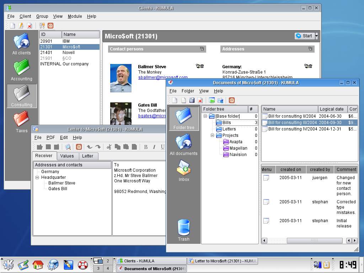Open the Start button dropdown arrow
Viewport: 364px width, 273px height.
316,36
